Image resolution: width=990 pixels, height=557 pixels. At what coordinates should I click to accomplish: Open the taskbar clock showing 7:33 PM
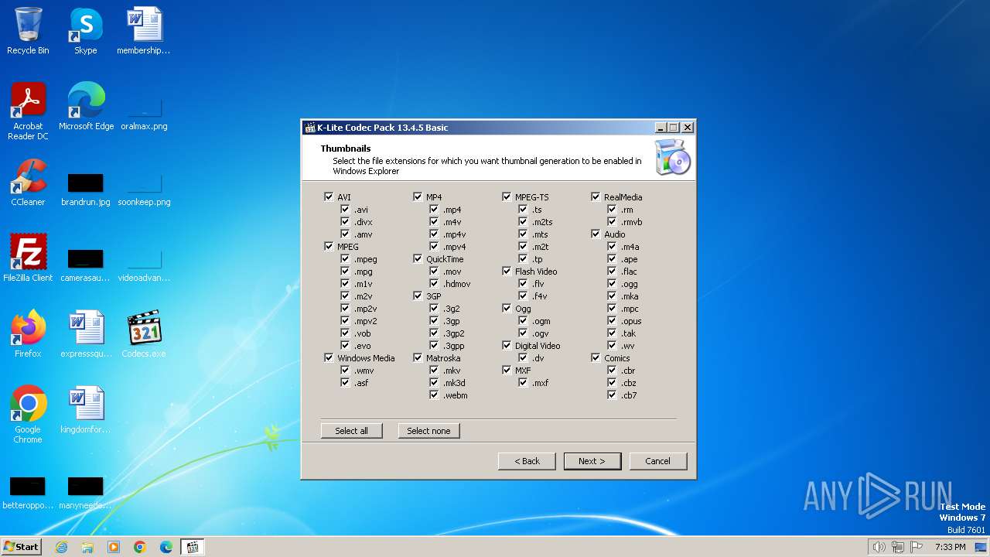click(x=951, y=547)
